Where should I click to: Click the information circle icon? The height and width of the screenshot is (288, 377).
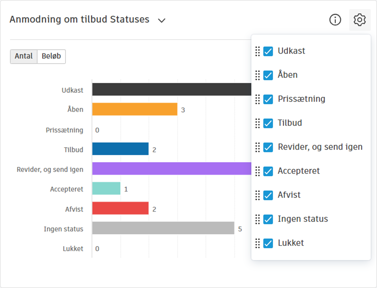coord(335,20)
